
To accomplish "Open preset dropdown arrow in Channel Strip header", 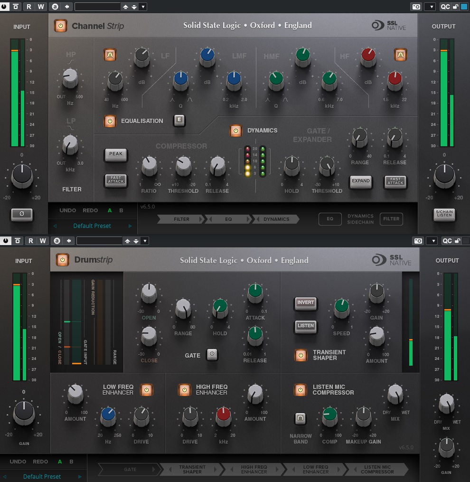I will coord(143,7).
